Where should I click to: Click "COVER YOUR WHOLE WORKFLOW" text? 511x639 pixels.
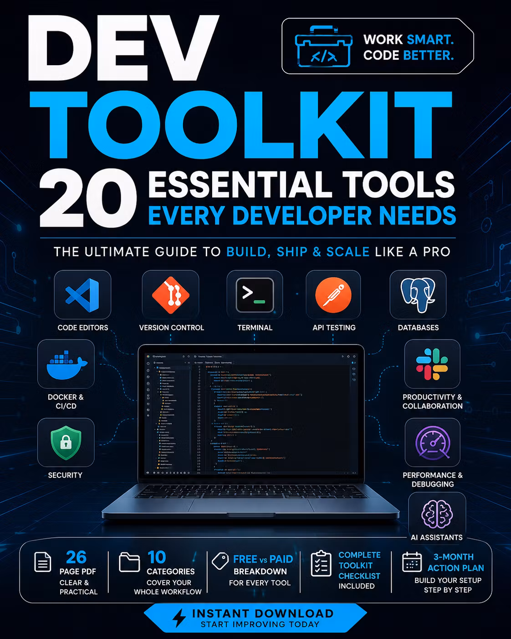point(168,587)
